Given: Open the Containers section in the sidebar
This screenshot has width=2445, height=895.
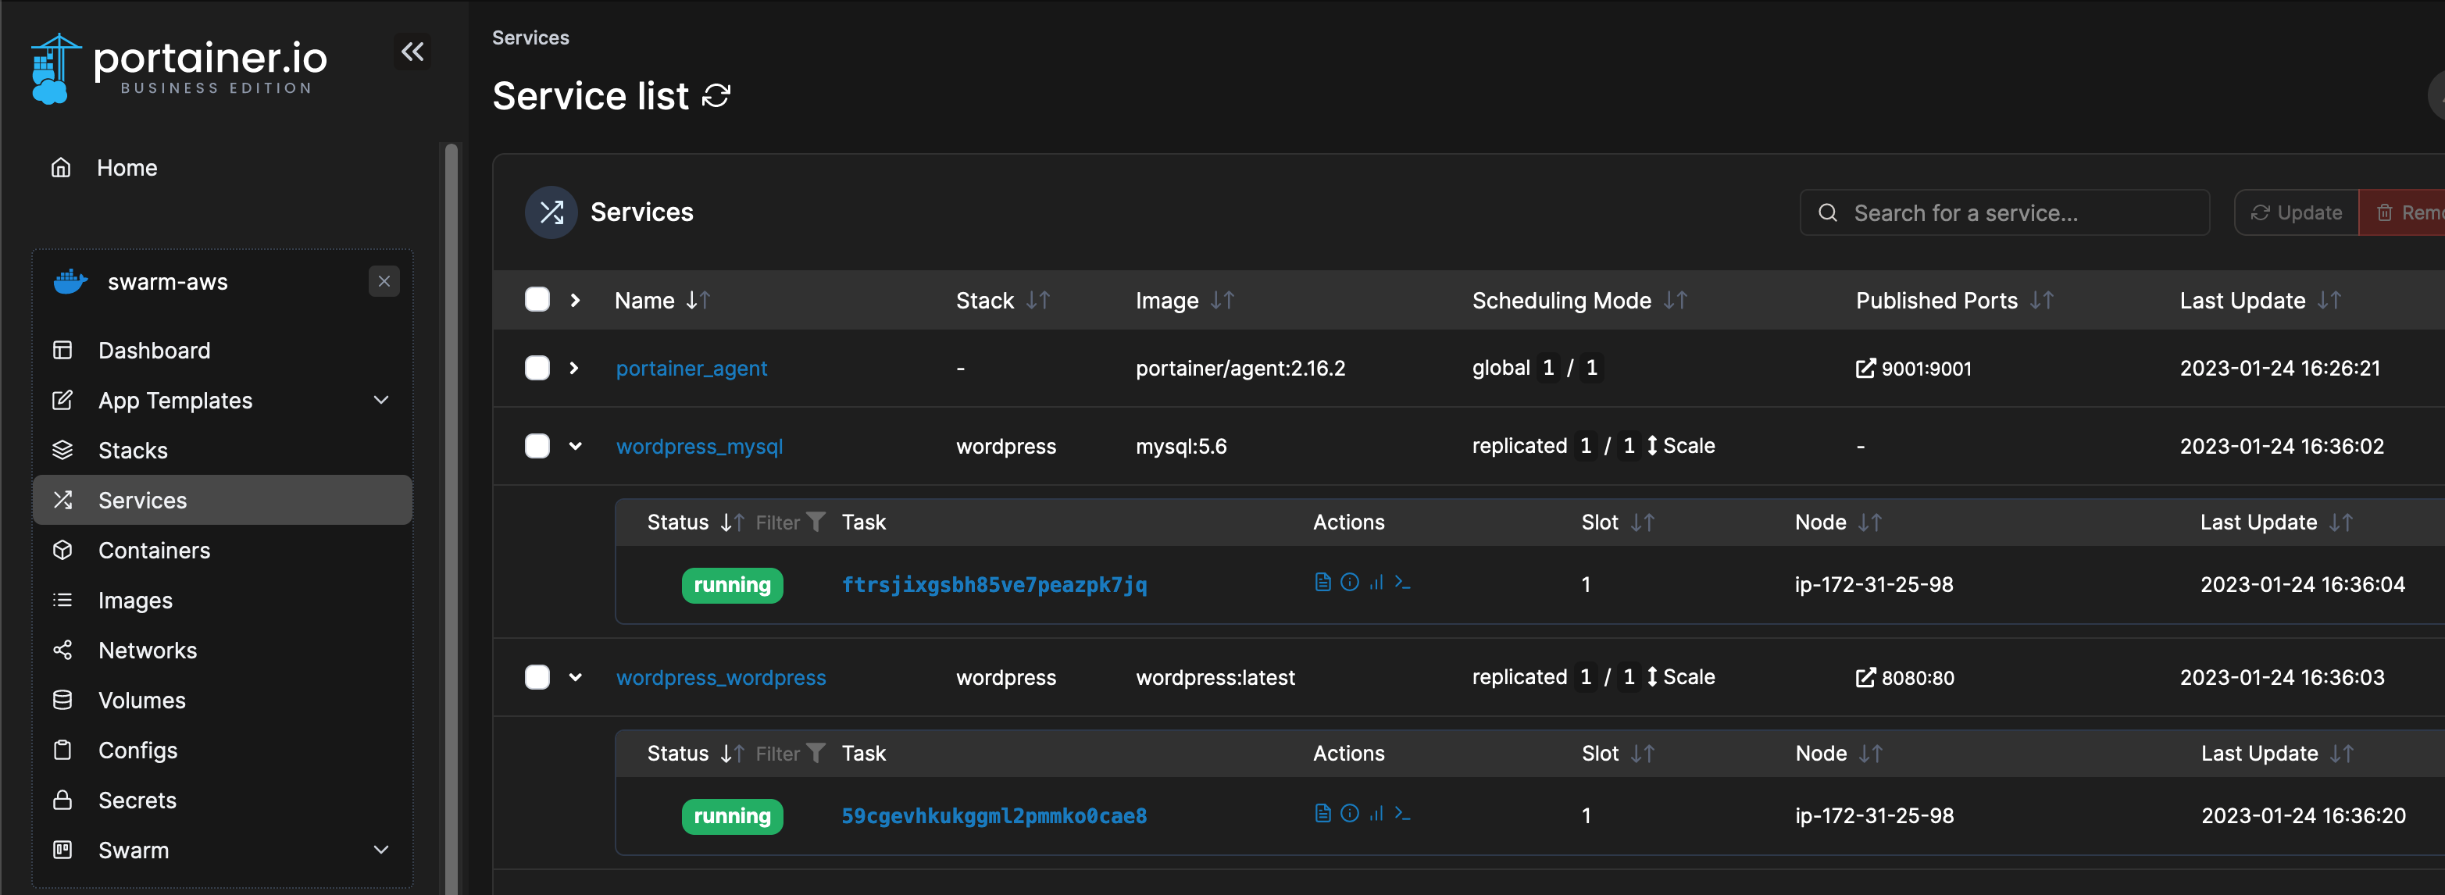Looking at the screenshot, I should pos(154,550).
